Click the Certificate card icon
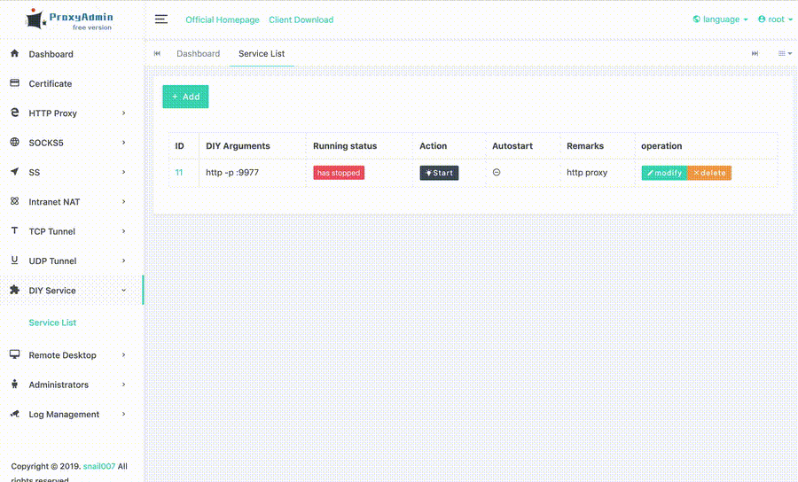 (x=14, y=83)
